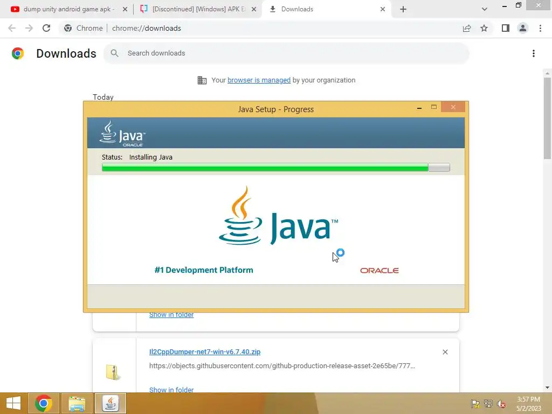Click the search magnifier icon
This screenshot has height=414, width=552.
114,53
